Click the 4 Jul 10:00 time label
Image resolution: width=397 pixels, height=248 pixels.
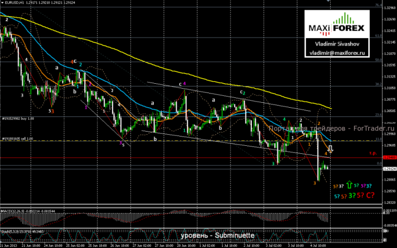tap(318, 246)
